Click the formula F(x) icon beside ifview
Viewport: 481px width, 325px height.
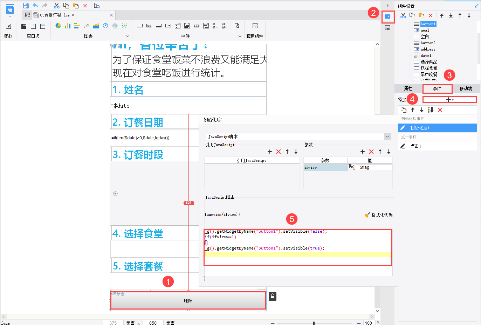coord(352,167)
